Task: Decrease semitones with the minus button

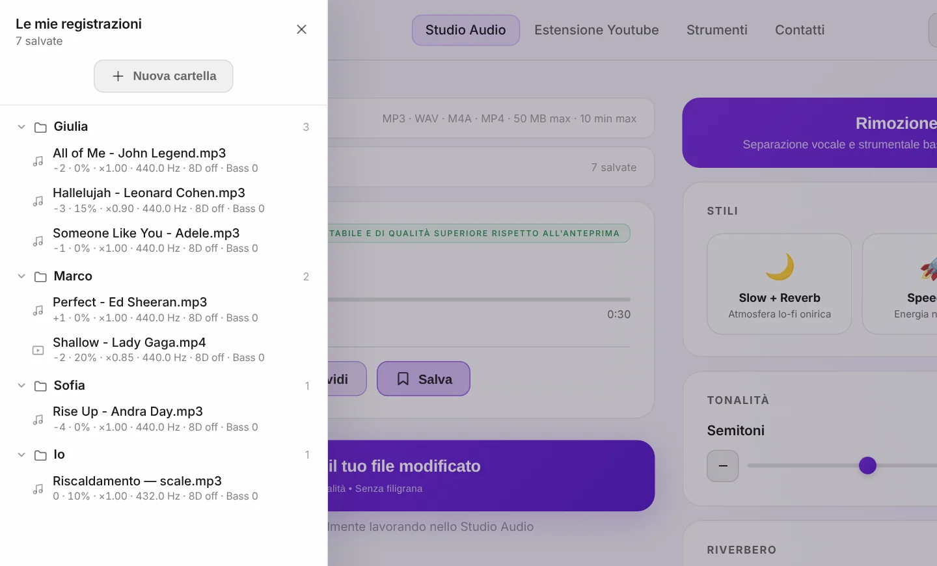Action: tap(723, 466)
